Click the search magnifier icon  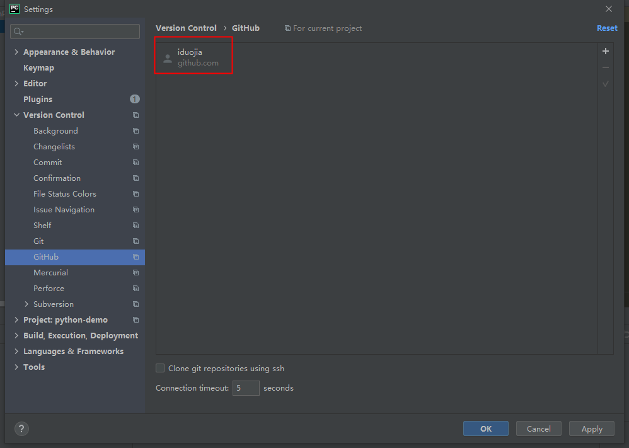[x=18, y=32]
